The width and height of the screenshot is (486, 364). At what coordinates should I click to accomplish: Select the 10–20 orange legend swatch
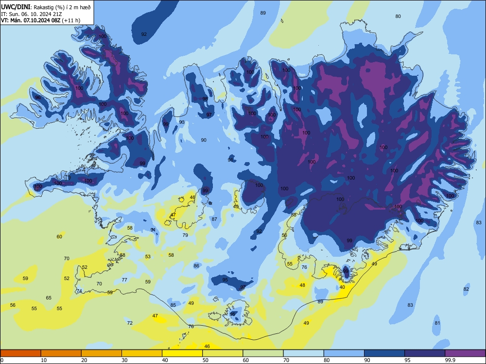(x=61, y=353)
